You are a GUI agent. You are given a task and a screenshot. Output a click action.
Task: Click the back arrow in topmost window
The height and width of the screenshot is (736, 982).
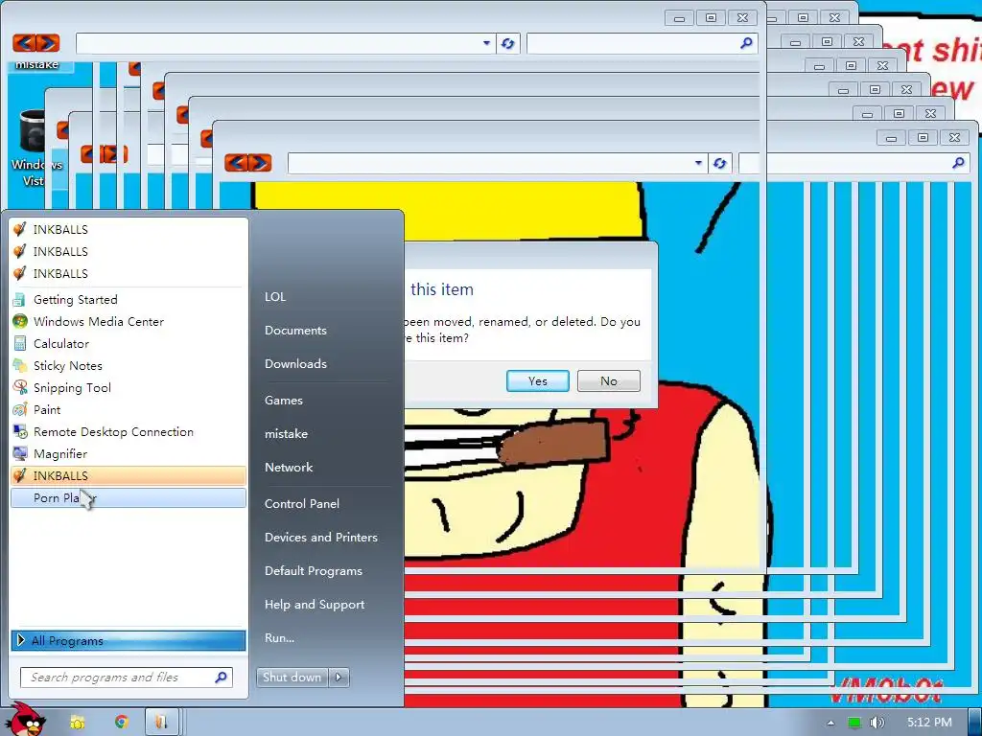click(24, 42)
